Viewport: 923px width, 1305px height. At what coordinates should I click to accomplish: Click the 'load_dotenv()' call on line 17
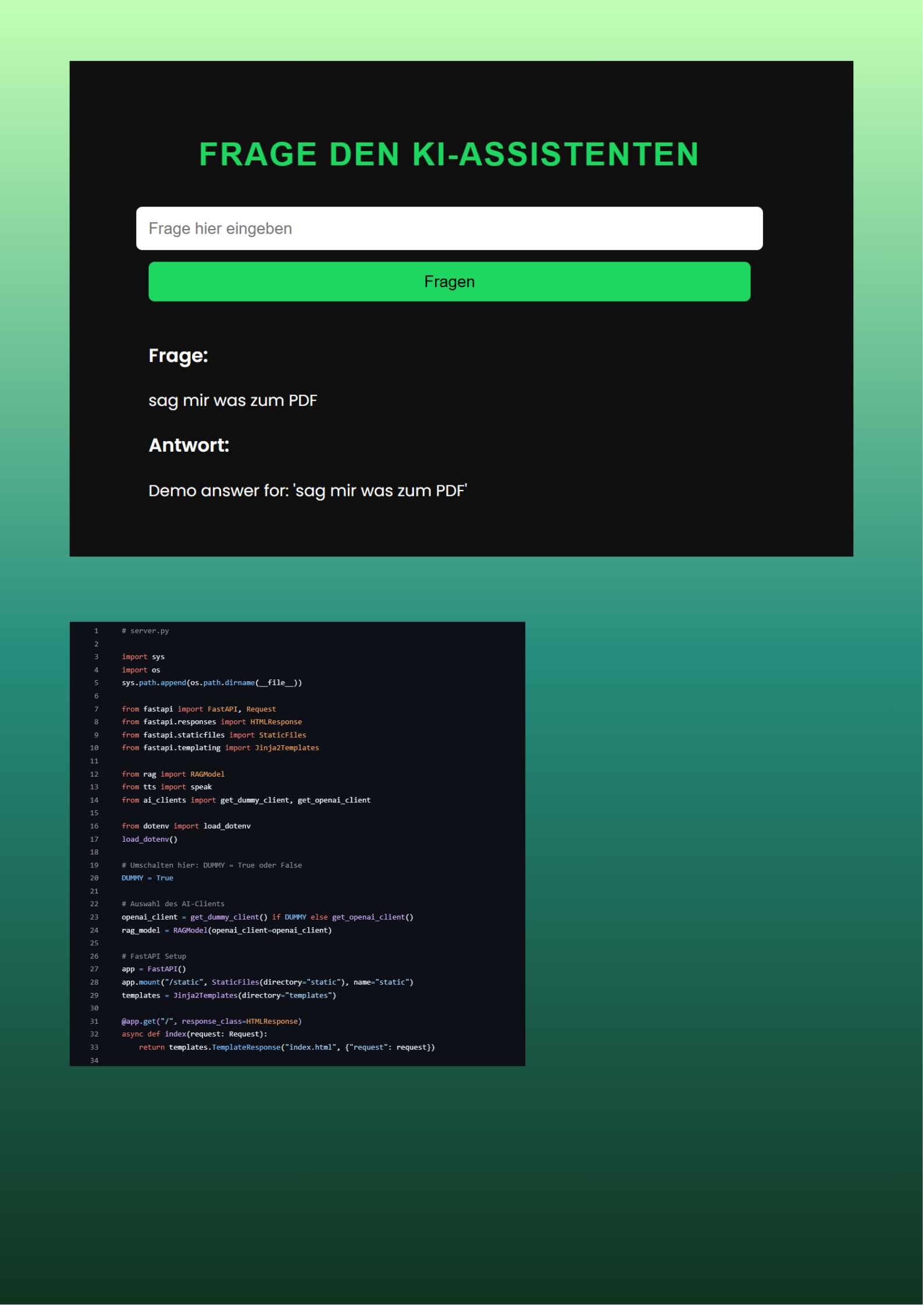point(149,839)
